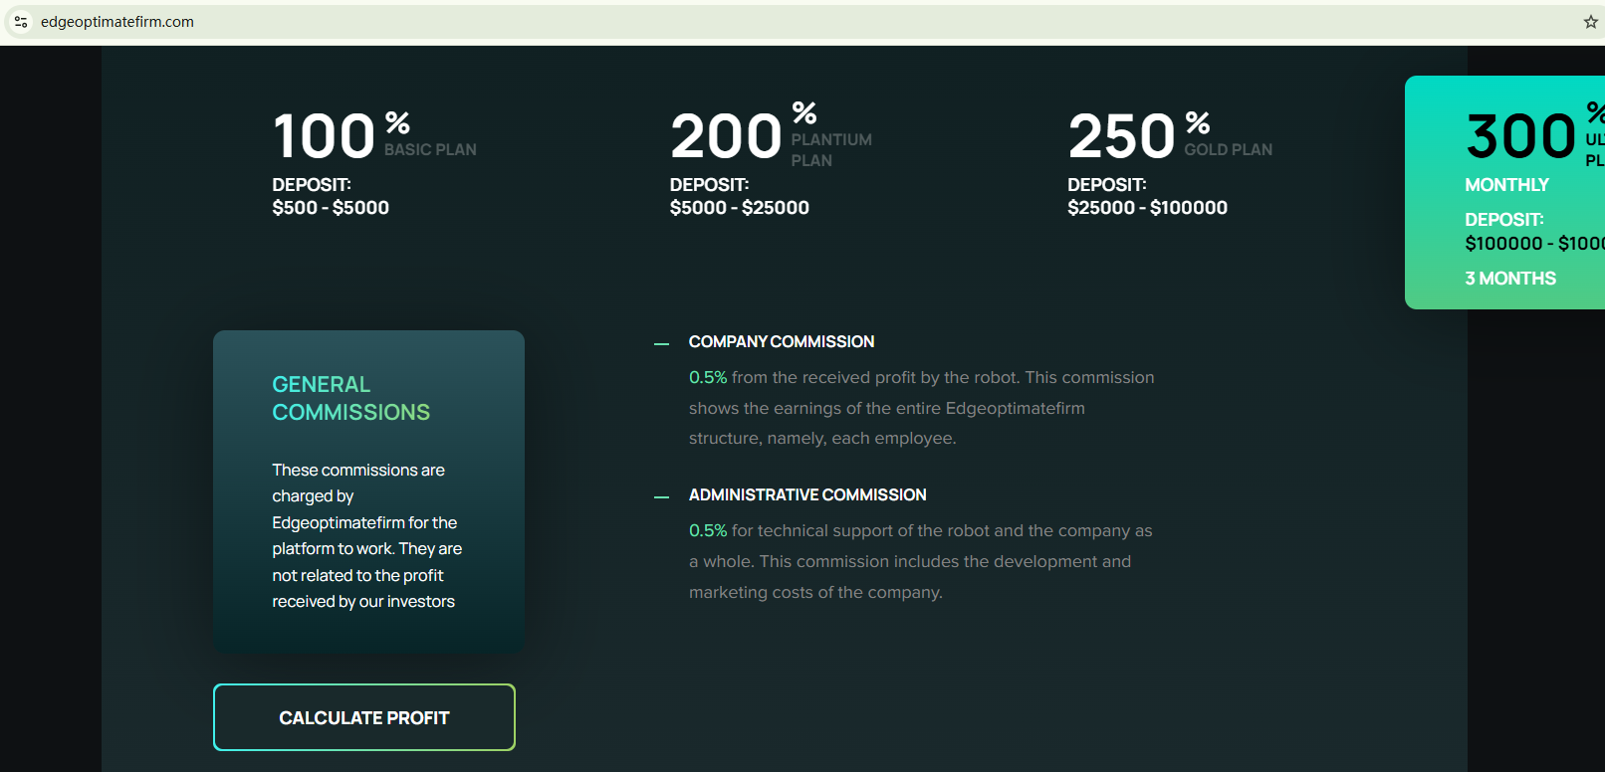This screenshot has width=1605, height=772.
Task: Open the highlighted green 300% plan card
Action: (1504, 192)
